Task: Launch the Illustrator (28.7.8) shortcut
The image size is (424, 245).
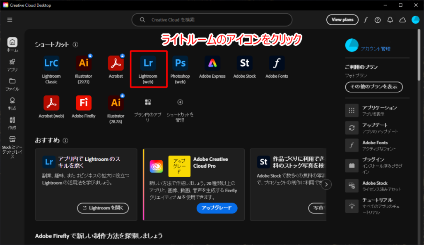Action: (116, 109)
